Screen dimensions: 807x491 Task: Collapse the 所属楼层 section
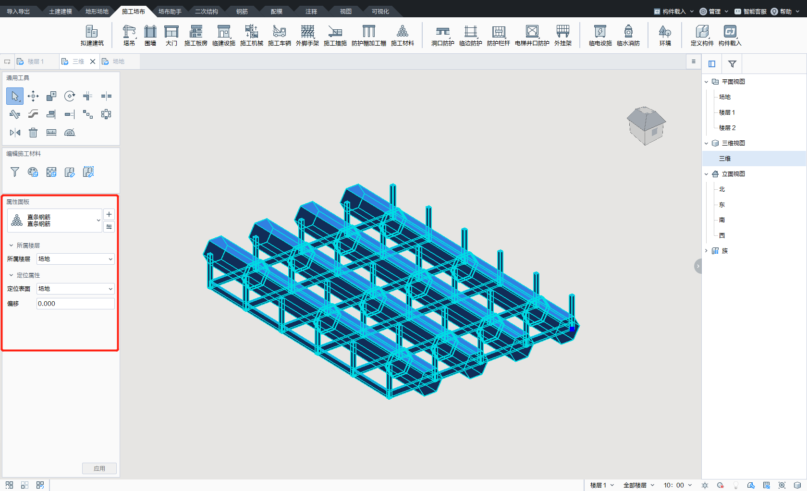coord(11,245)
